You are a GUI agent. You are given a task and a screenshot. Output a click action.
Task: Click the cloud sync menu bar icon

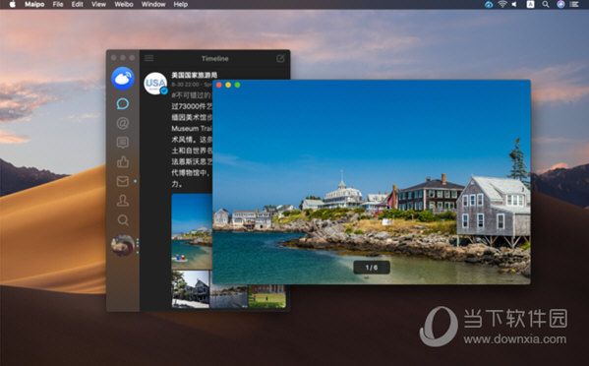(x=489, y=4)
